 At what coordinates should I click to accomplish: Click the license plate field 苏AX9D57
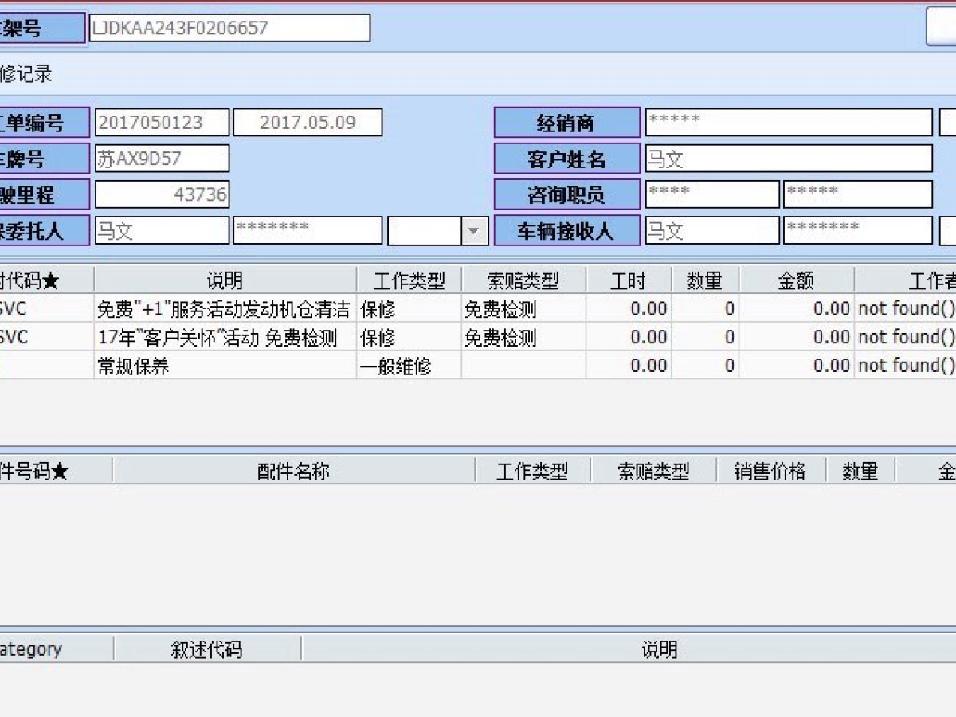[162, 159]
